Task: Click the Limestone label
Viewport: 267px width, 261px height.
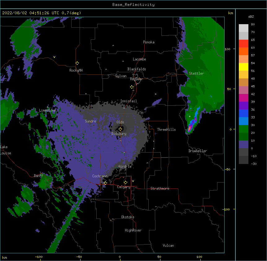Action: click(47, 110)
